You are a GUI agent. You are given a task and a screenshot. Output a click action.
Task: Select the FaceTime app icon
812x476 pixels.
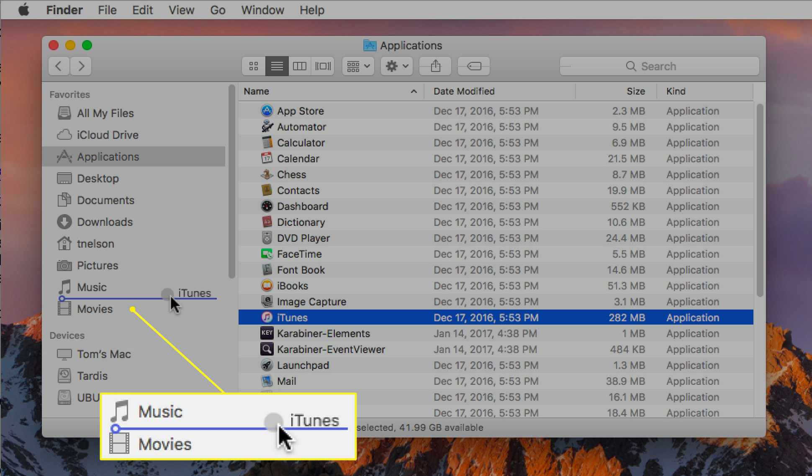(267, 254)
